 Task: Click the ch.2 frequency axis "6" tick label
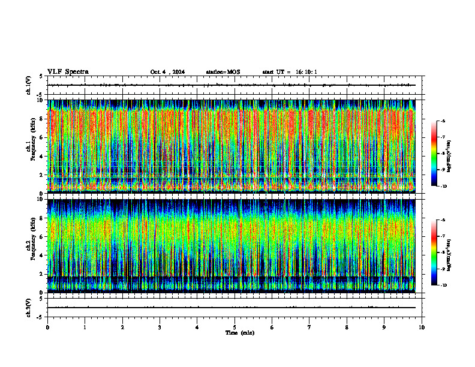point(42,237)
